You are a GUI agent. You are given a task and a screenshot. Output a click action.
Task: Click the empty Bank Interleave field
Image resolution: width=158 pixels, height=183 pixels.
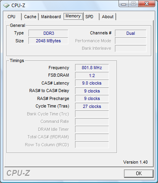pyautogui.click(x=131, y=48)
